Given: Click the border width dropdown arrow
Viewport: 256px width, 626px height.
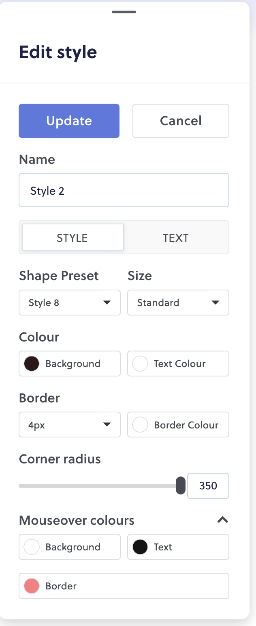Looking at the screenshot, I should tap(107, 424).
